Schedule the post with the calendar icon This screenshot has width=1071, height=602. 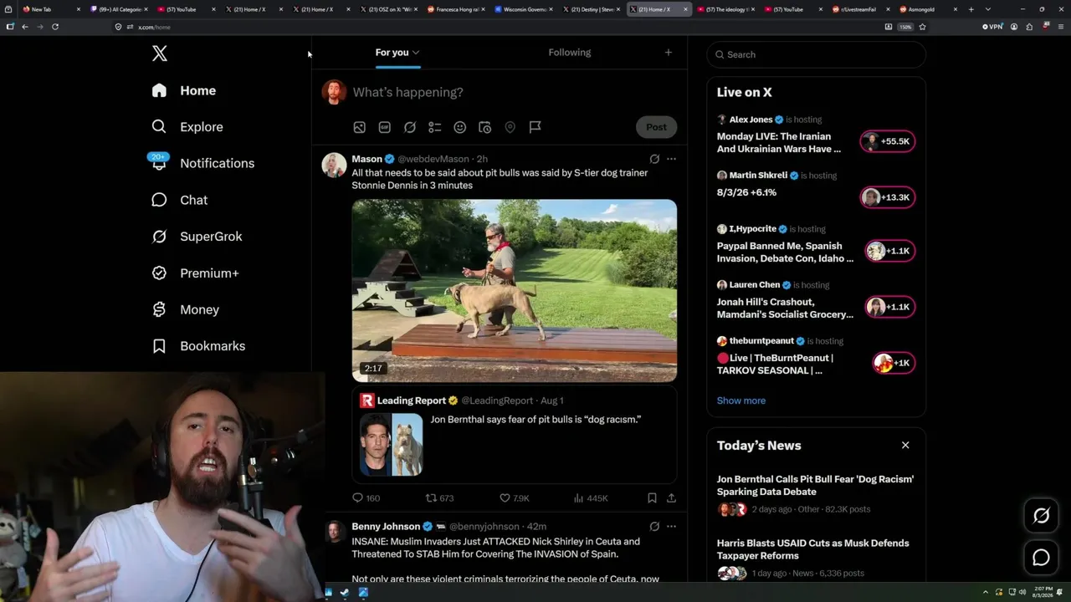[484, 127]
